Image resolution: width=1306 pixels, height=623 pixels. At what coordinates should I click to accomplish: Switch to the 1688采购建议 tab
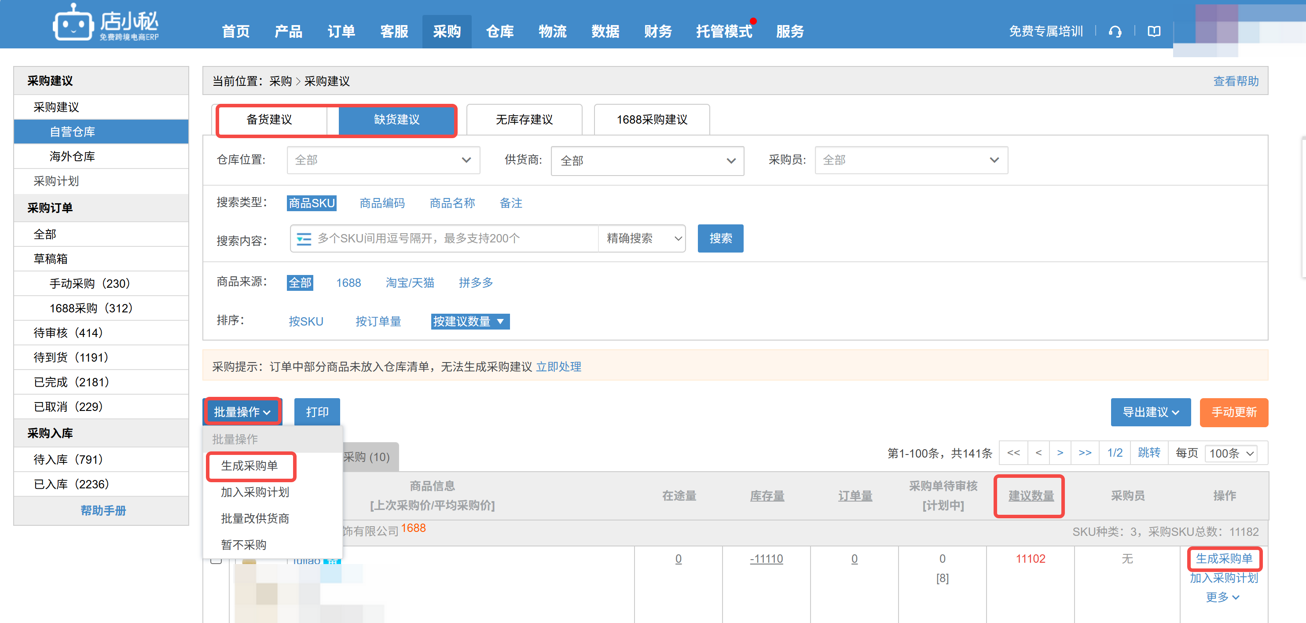[652, 120]
